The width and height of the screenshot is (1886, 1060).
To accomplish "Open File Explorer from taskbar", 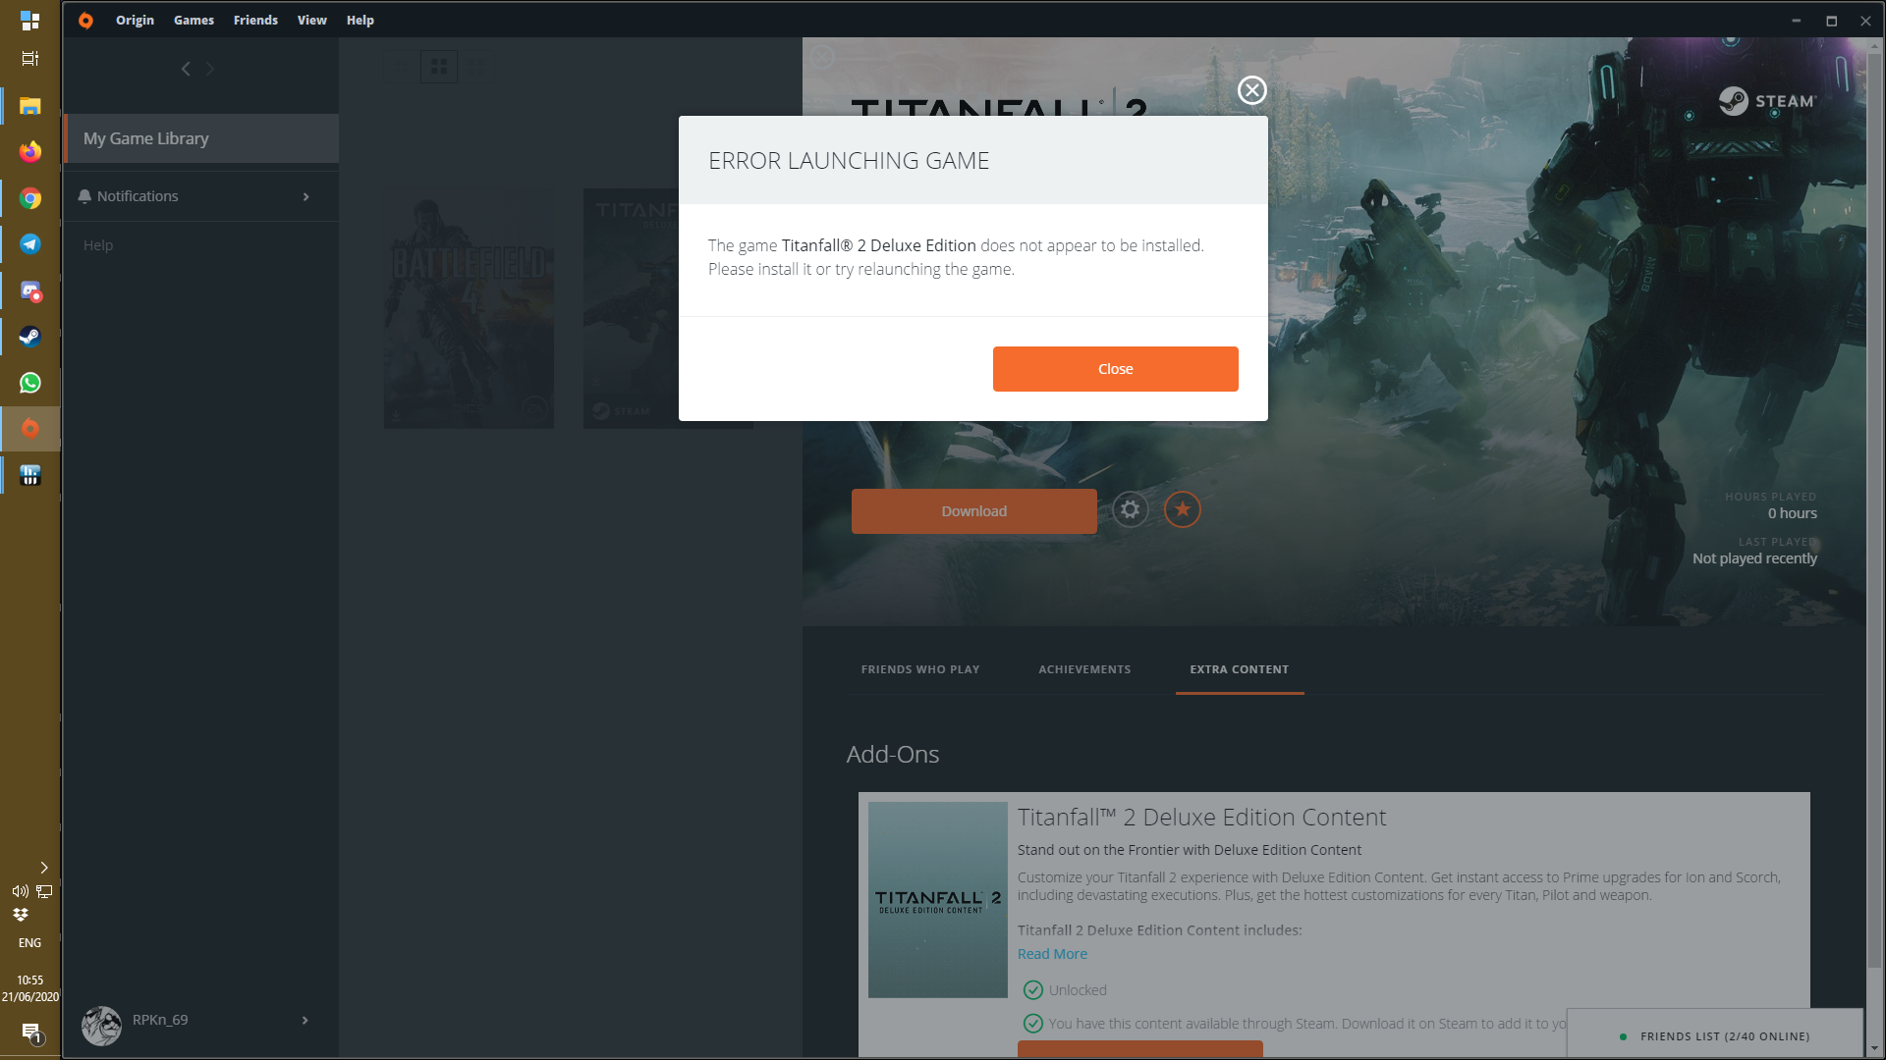I will coord(30,106).
